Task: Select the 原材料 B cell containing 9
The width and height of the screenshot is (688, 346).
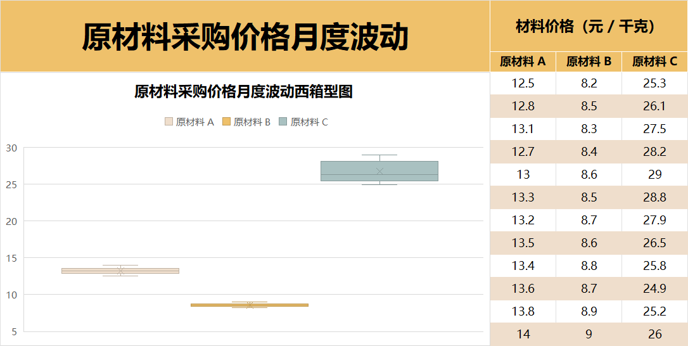Action: point(589,335)
